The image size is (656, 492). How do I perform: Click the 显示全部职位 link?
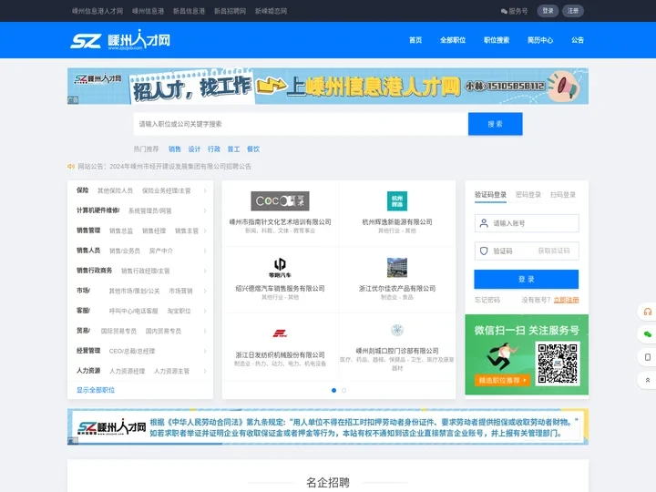[96, 390]
